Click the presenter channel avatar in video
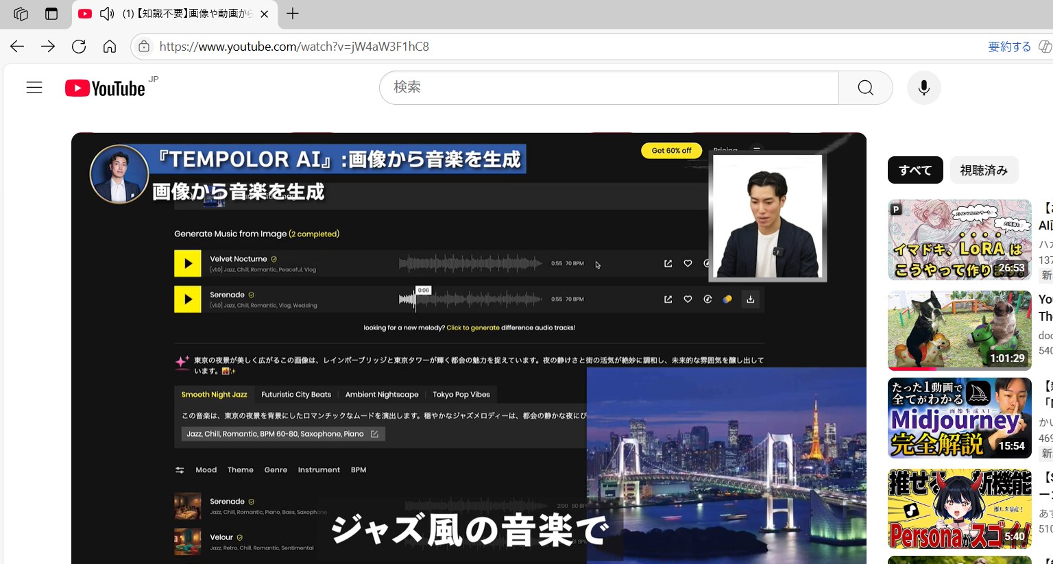1053x564 pixels. click(x=119, y=174)
